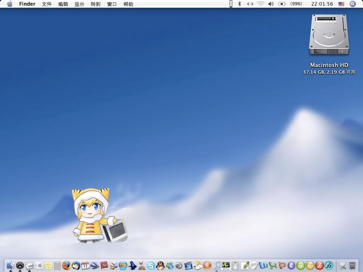Open the 窗口 menu
This screenshot has height=272, width=363.
112,4
